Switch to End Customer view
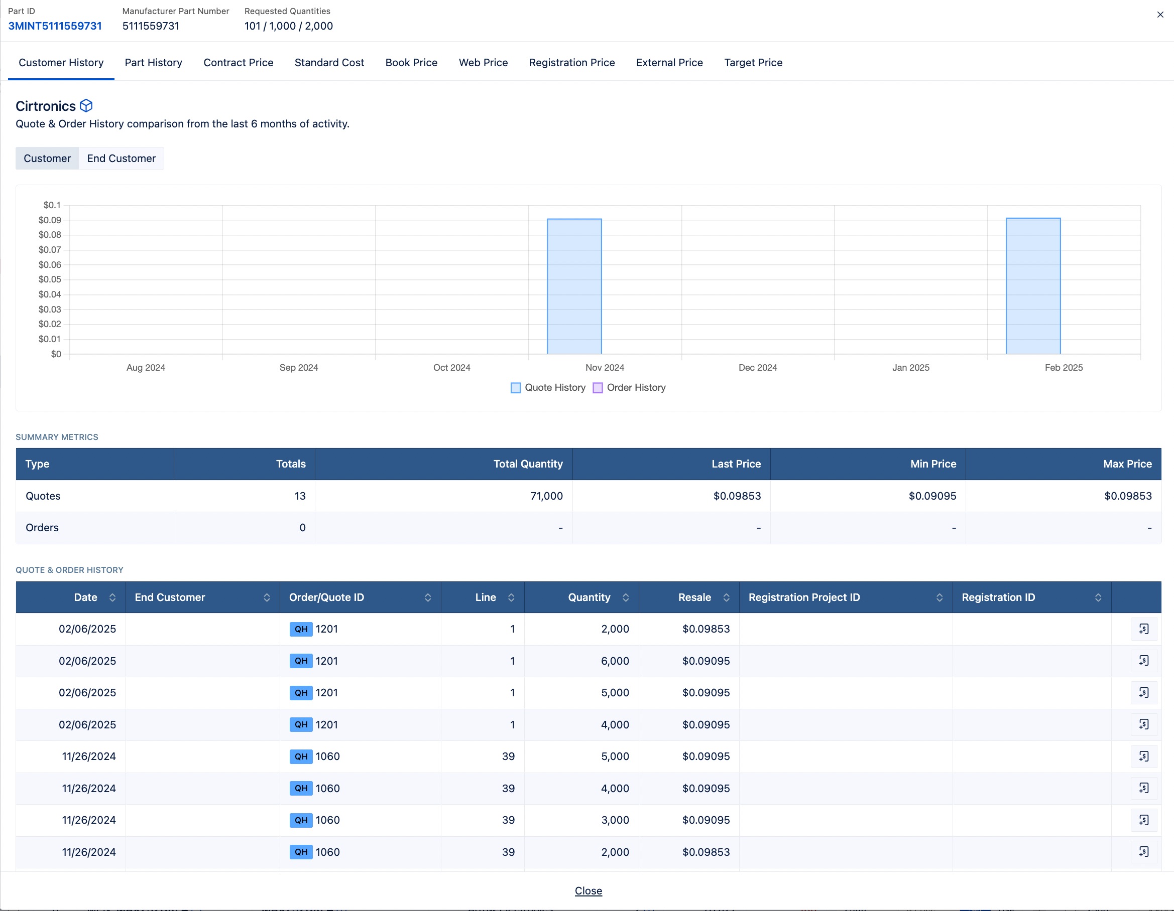The width and height of the screenshot is (1174, 911). 122,159
